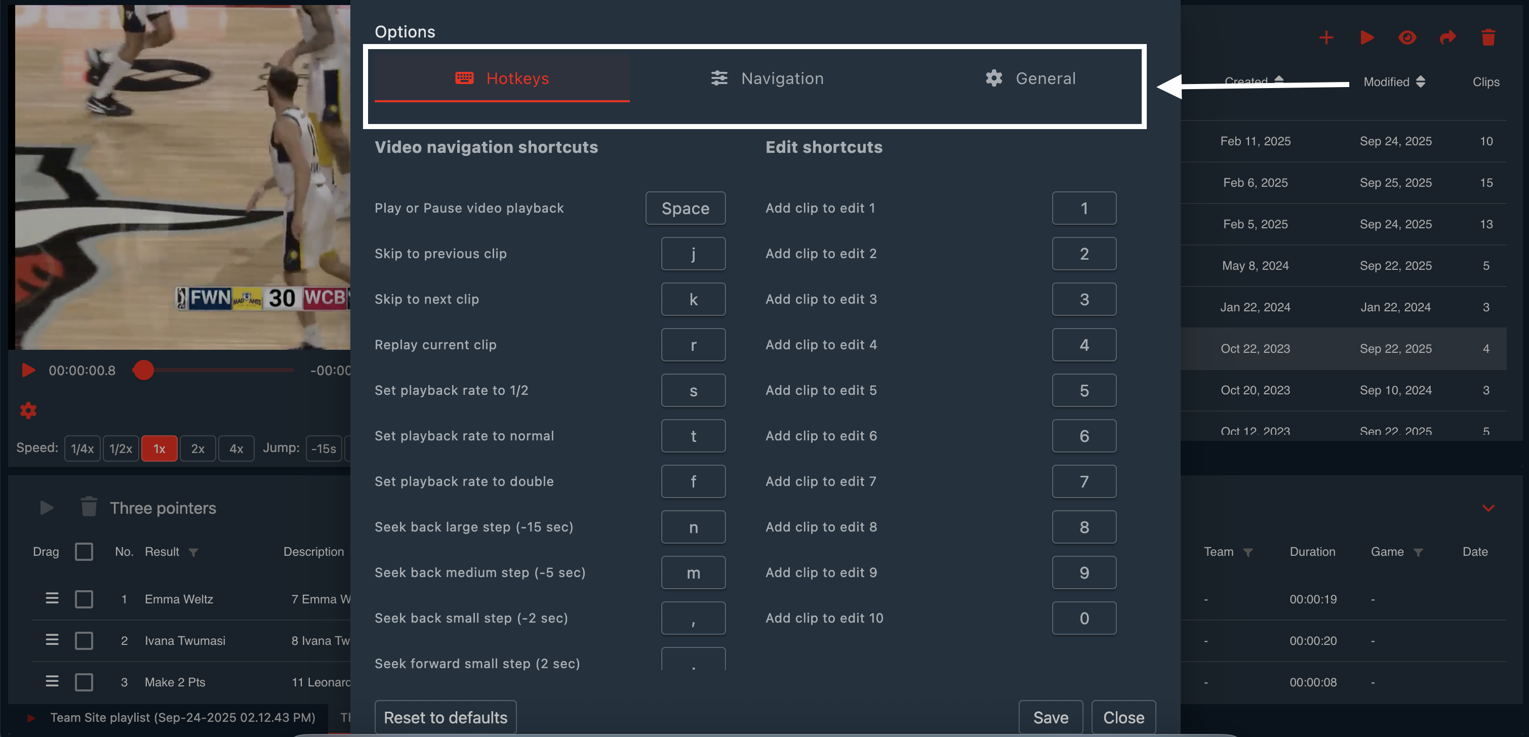Click the trash icon beside Three pointers

pos(89,507)
